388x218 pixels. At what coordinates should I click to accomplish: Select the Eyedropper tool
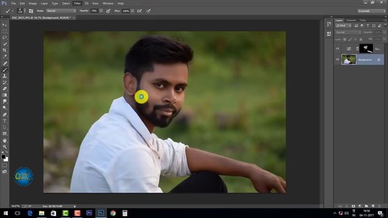(4, 56)
